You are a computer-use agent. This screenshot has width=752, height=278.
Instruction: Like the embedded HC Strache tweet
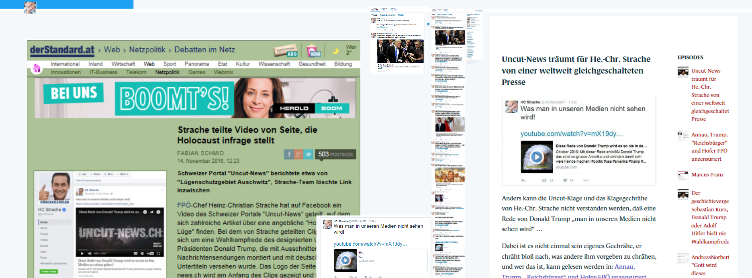[565, 180]
